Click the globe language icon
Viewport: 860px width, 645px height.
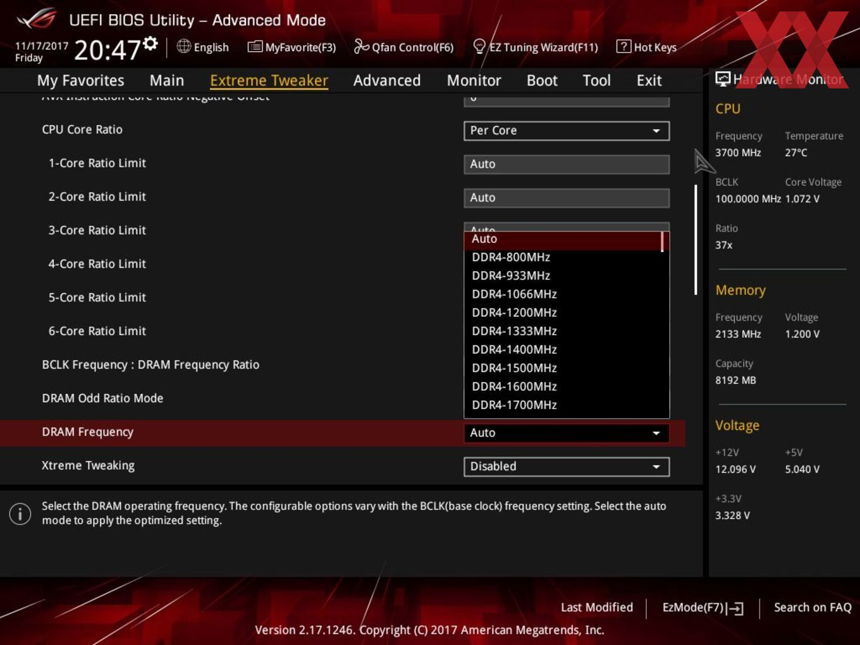(183, 46)
